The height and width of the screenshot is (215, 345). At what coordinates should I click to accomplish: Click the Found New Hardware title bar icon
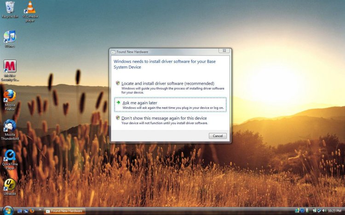(113, 52)
